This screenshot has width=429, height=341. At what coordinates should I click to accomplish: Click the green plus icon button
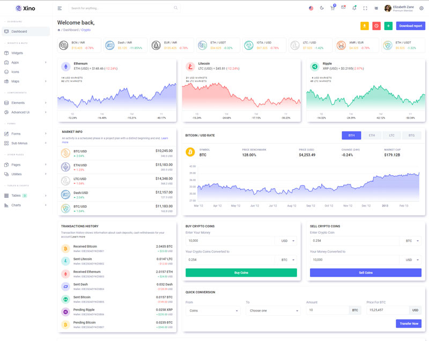pyautogui.click(x=388, y=26)
